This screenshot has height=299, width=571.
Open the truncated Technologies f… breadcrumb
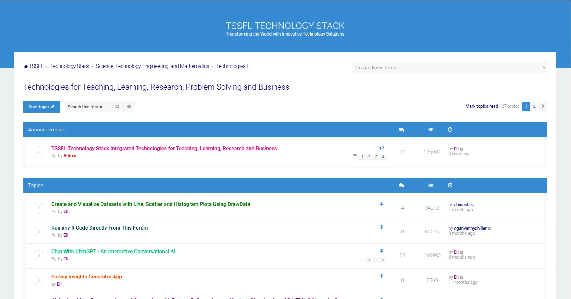point(234,66)
